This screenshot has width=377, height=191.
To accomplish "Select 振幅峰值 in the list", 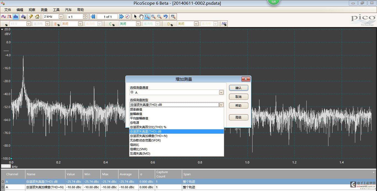I will click(176, 114).
